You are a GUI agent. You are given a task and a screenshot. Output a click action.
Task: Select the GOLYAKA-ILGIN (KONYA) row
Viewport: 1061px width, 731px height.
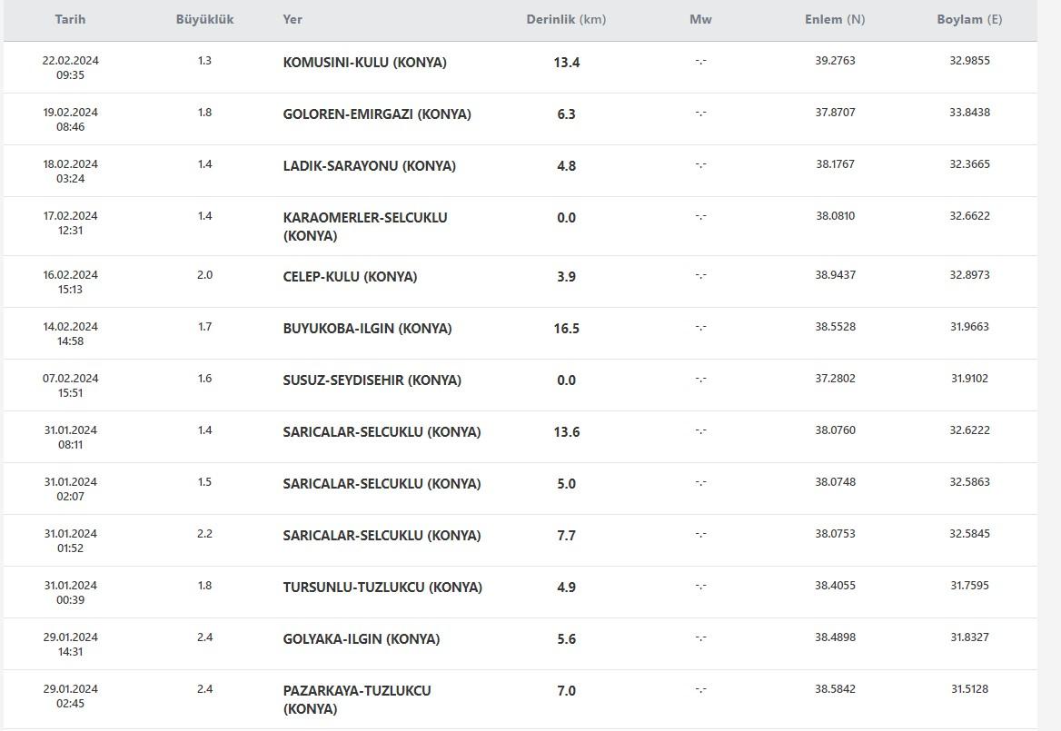point(521,644)
